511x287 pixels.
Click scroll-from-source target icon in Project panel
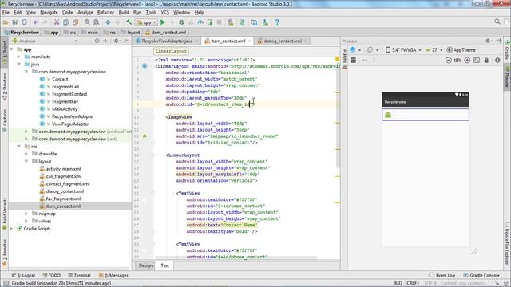(x=97, y=41)
